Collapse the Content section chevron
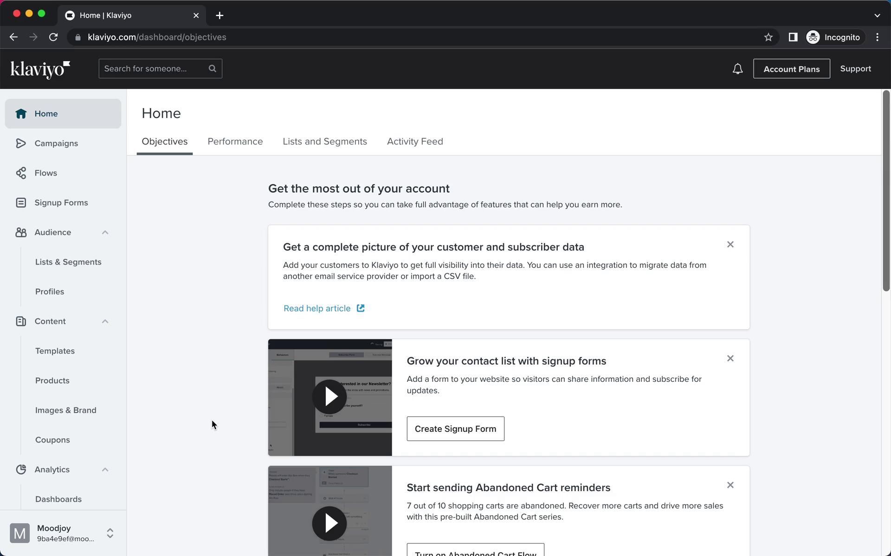This screenshot has height=556, width=891. [x=105, y=321]
